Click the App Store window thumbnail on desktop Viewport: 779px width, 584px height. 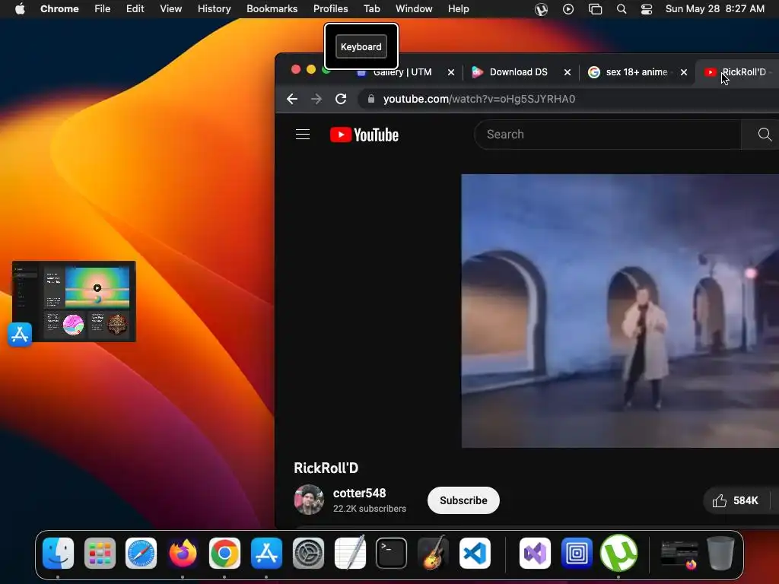74,301
